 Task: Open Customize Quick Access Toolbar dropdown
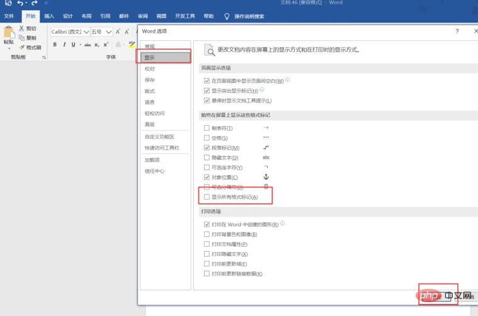pos(46,3)
